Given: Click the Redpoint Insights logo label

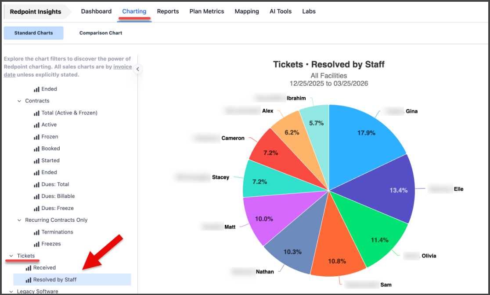Looking at the screenshot, I should tap(36, 12).
